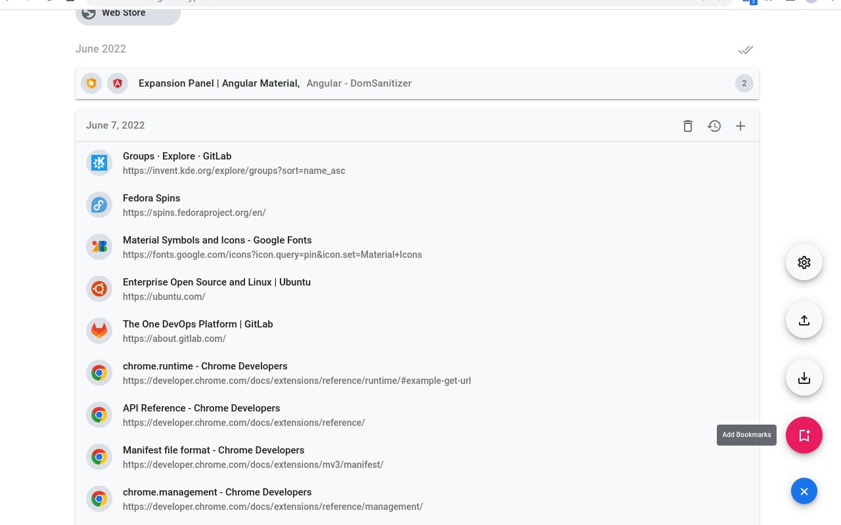Click the mv3/manifest URL
The height and width of the screenshot is (525, 841).
coord(253,465)
